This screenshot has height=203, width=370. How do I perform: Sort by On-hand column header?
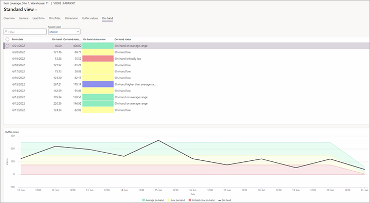[57, 40]
